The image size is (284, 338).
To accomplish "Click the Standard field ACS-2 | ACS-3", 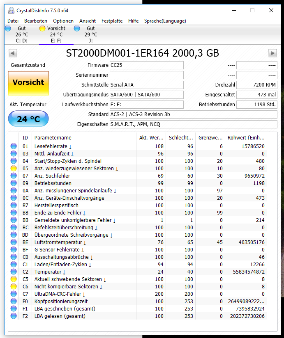I will point(194,114).
